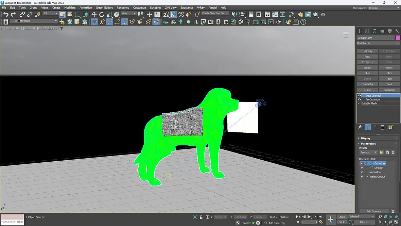Open the V-Ray menu
The height and width of the screenshot is (226, 401).
point(201,8)
